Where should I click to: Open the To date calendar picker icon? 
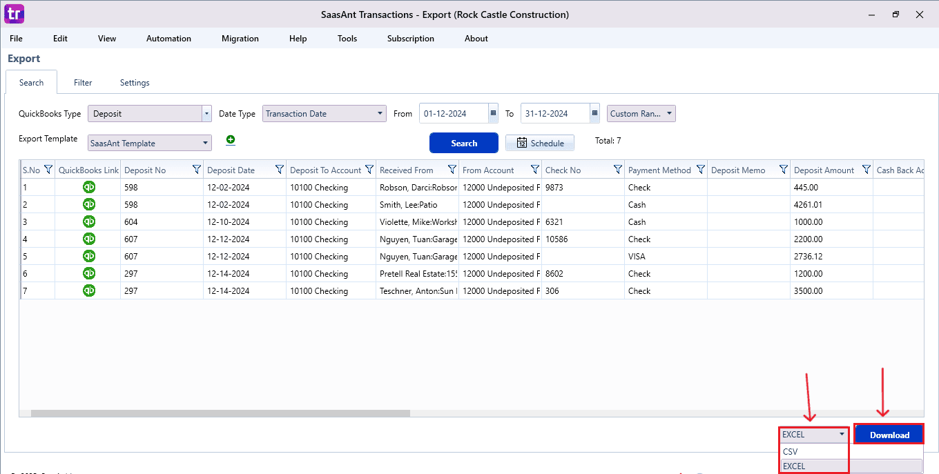click(594, 114)
